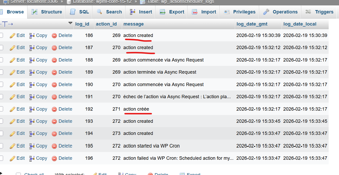Select log_date_gmt cell 2026-02-19 15:30:39
339x175 pixels.
[258, 35]
